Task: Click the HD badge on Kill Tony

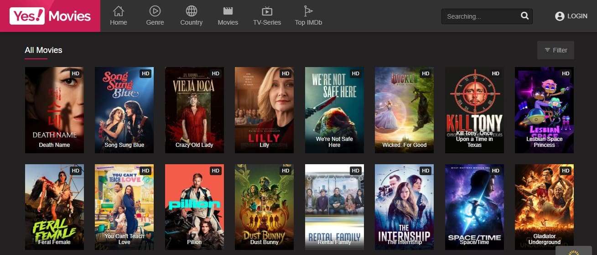Action: point(496,73)
